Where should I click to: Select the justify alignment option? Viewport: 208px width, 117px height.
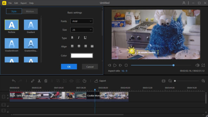92,46
